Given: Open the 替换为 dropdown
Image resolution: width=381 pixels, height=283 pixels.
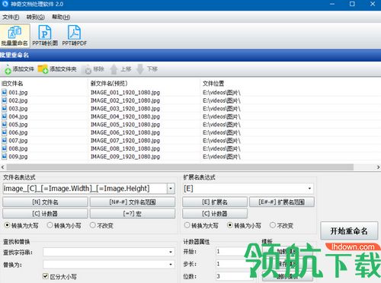Looking at the screenshot, I should 171,265.
